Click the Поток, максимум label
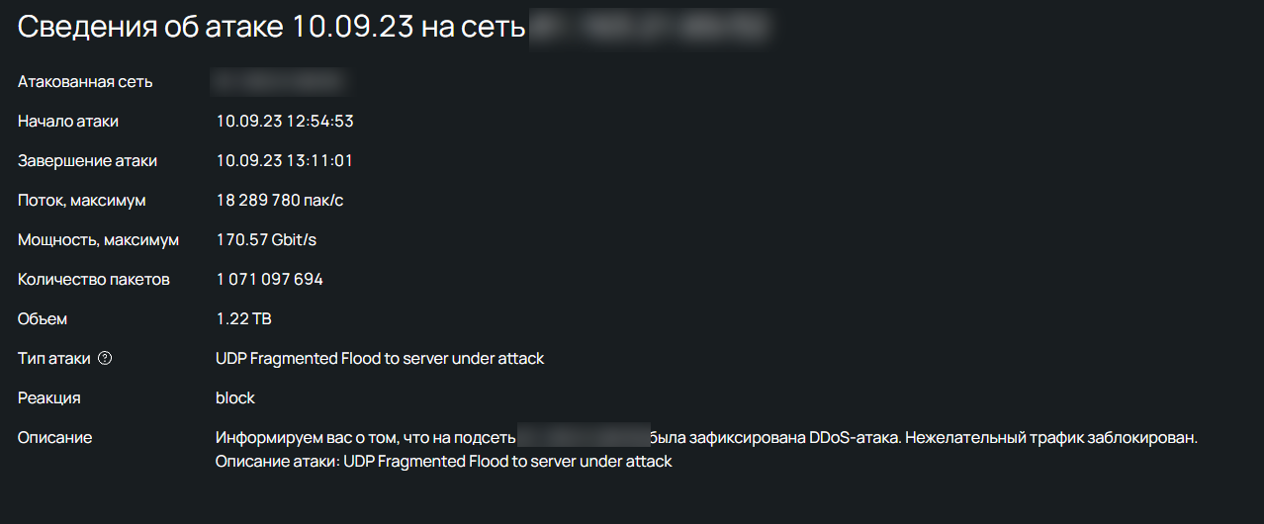The image size is (1264, 524). 82,201
